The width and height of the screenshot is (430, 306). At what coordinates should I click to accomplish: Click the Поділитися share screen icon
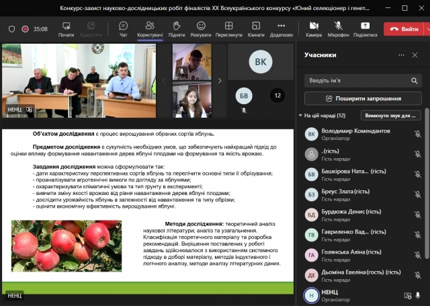point(365,28)
